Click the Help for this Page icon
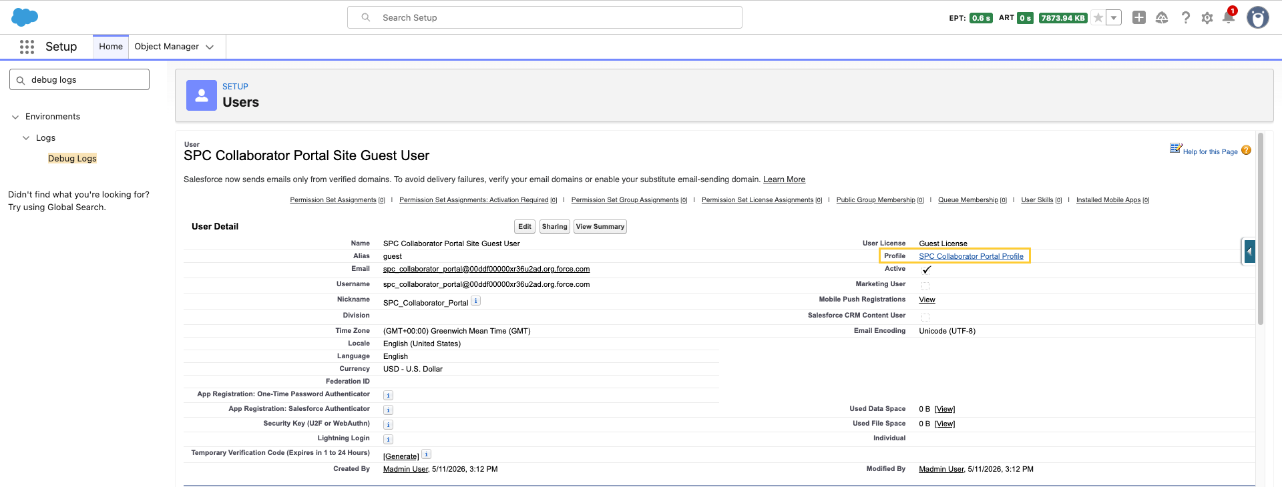The image size is (1282, 487). (1176, 148)
